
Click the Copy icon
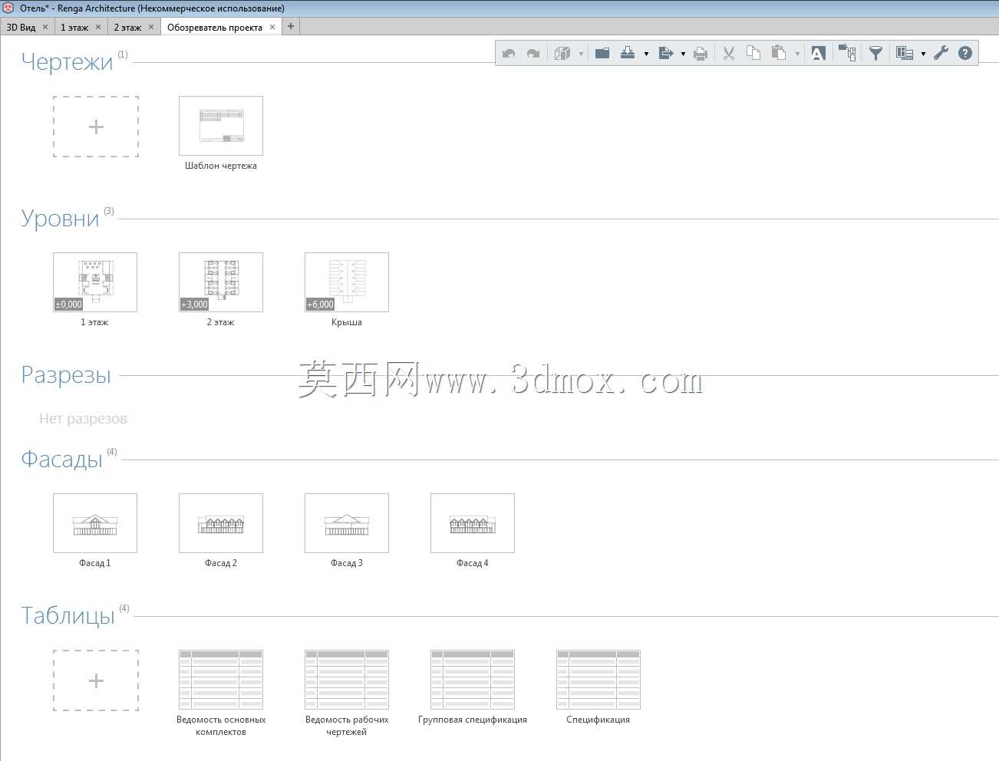753,53
